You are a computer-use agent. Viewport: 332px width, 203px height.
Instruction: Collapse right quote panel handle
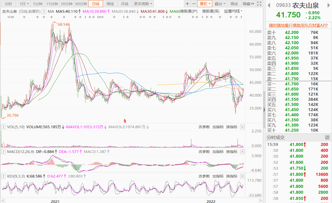(x=264, y=110)
